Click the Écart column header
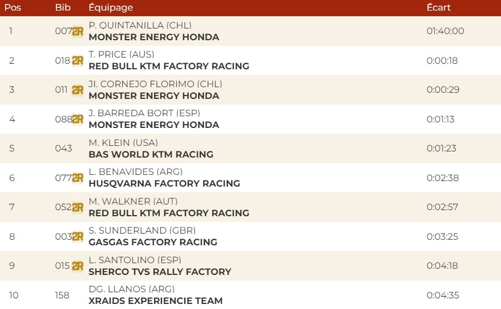501x309 pixels. click(438, 8)
